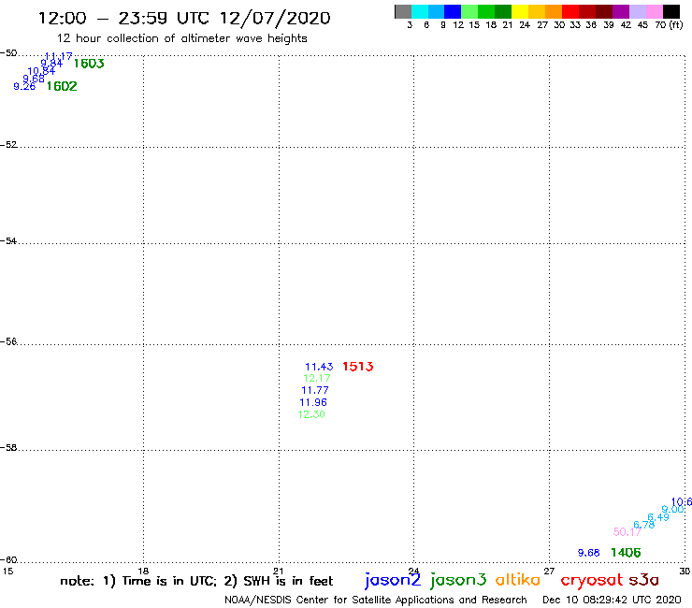
Task: Select the light blue wave height 9.00
Action: pos(672,510)
